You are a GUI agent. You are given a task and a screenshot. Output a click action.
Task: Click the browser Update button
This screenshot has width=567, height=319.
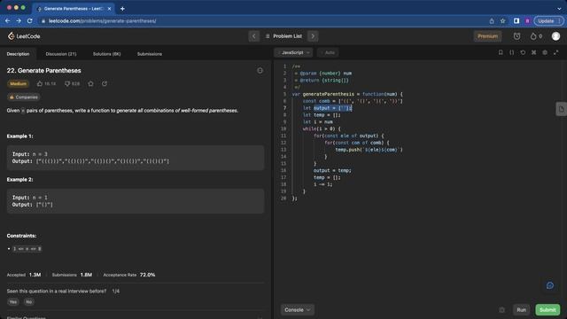click(548, 21)
